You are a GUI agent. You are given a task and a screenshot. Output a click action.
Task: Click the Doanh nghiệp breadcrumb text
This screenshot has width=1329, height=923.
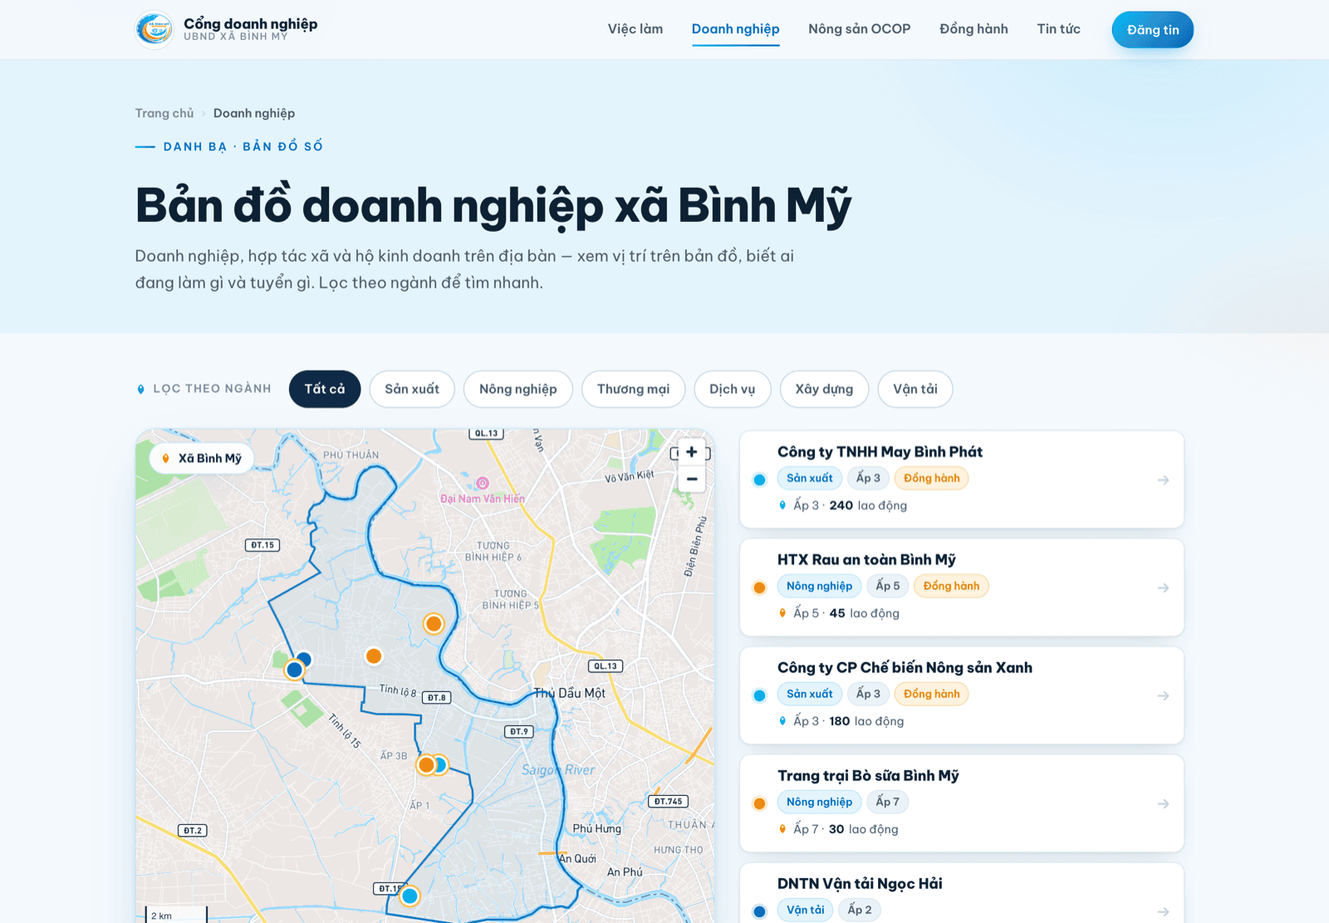click(x=254, y=113)
